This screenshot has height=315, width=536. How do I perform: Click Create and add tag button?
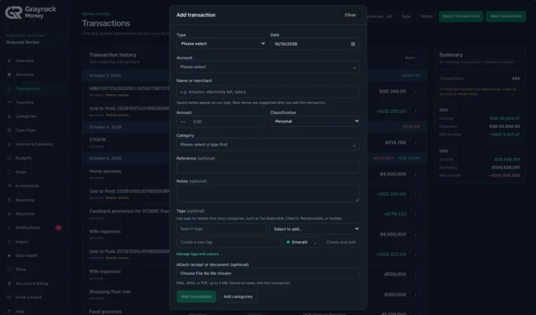pyautogui.click(x=341, y=243)
